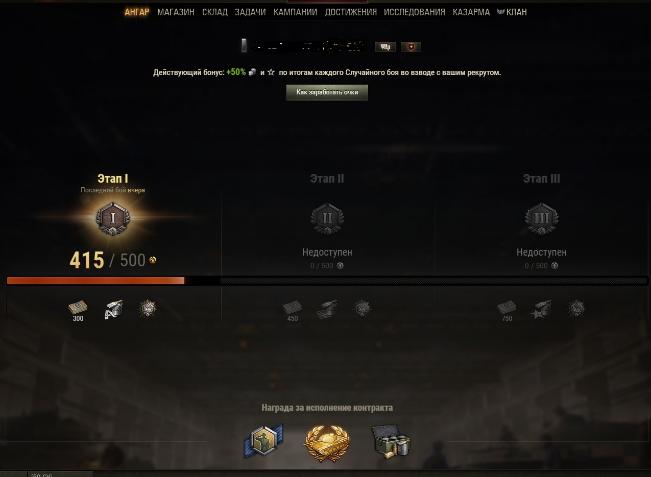Image resolution: width=651 pixels, height=477 pixels.
Task: Return to the АНГАР tab
Action: [x=137, y=12]
